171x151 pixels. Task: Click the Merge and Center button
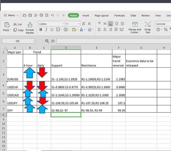point(135,28)
